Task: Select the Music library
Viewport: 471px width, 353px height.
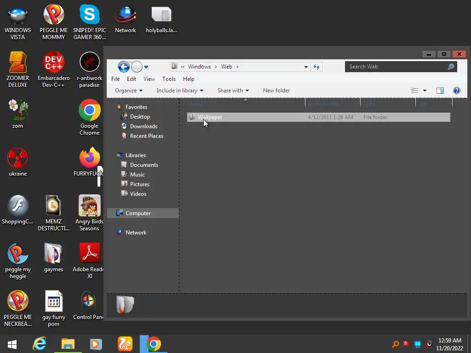Action: click(137, 174)
